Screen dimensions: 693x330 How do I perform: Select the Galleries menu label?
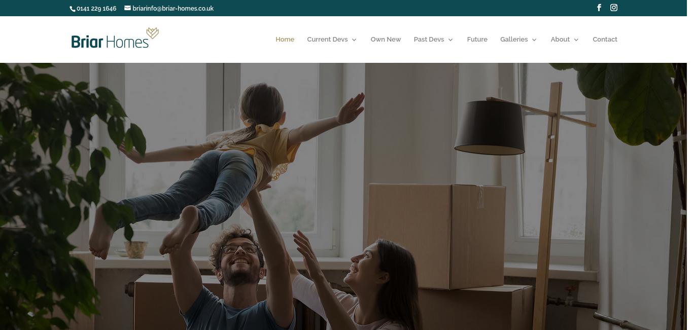coord(514,40)
